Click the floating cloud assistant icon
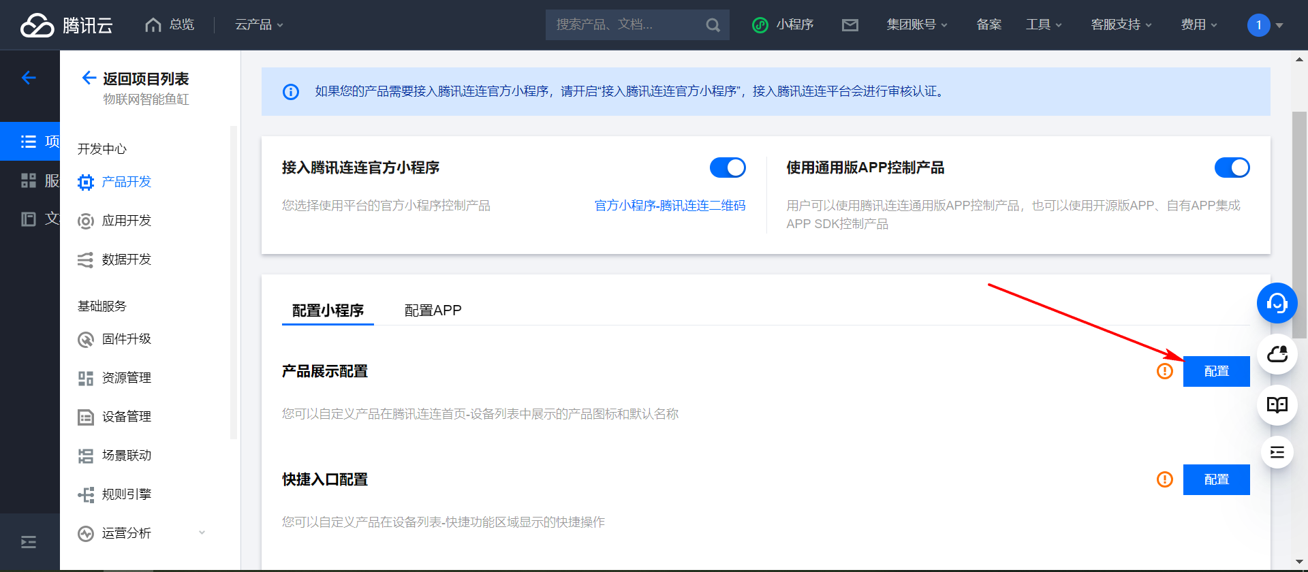The width and height of the screenshot is (1308, 572). tap(1277, 354)
